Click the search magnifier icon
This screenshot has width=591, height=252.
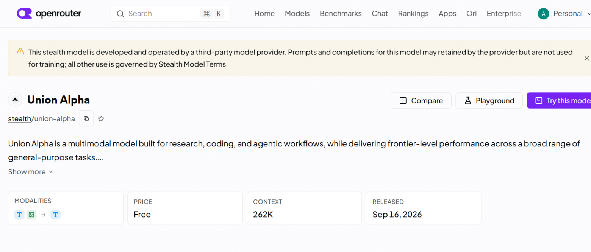[x=120, y=14]
